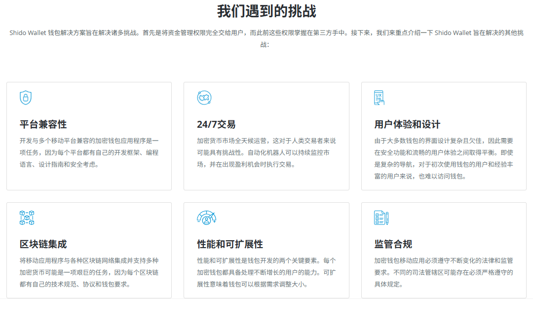Select the 24/7交易 card heading
533x326 pixels.
click(x=216, y=124)
